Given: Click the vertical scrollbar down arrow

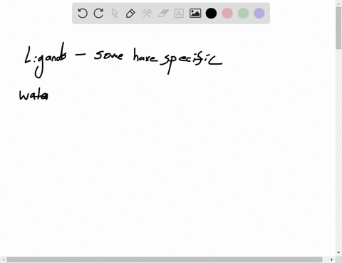Looking at the screenshot, I should coord(338,252).
